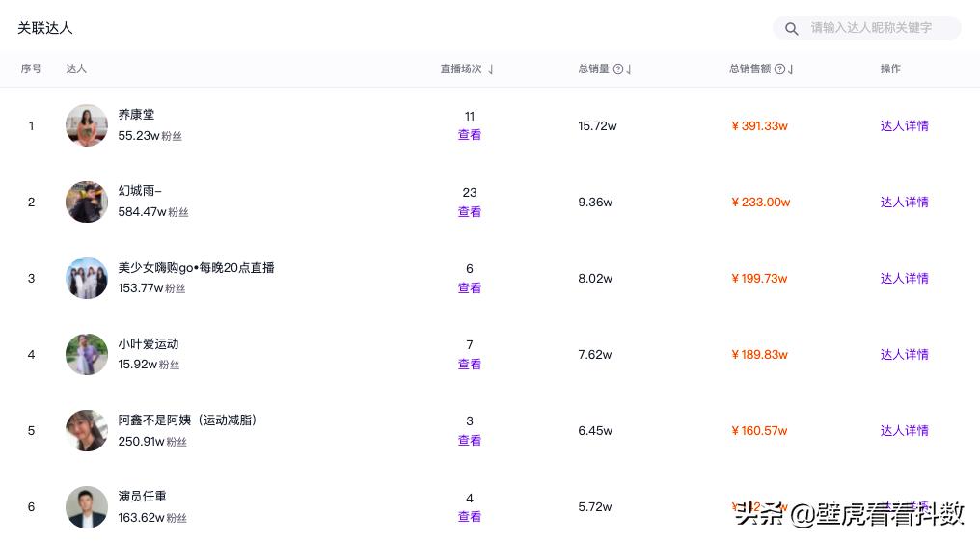Select the name 演员任重
980x542 pixels.
[143, 497]
